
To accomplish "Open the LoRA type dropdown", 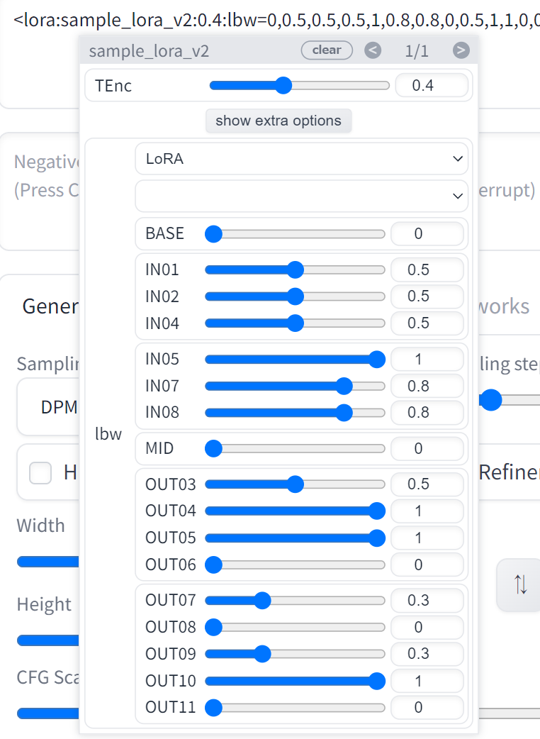I will 301,159.
